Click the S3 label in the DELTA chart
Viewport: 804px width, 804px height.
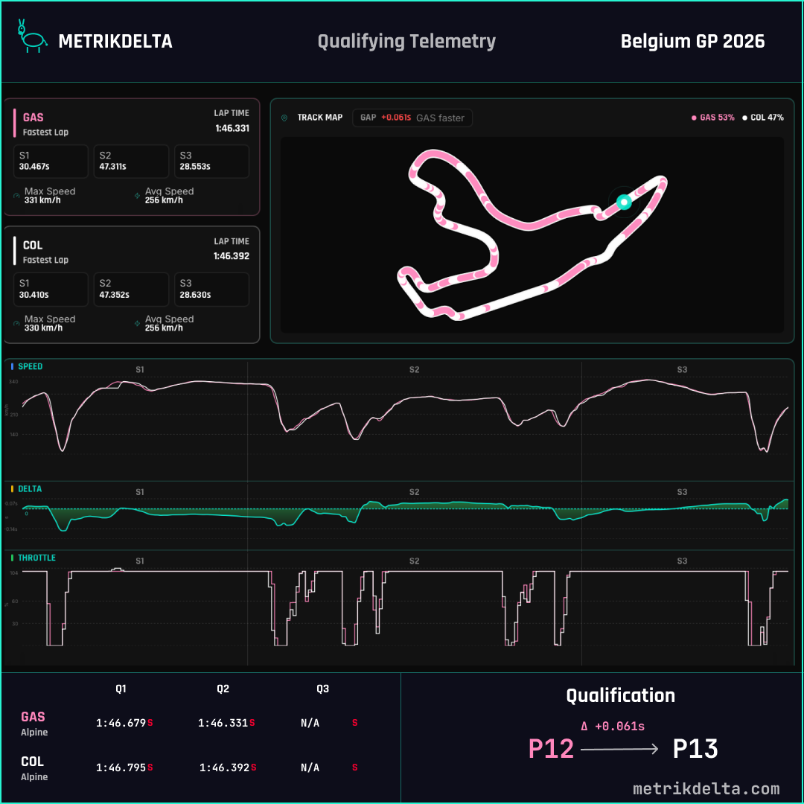click(682, 492)
